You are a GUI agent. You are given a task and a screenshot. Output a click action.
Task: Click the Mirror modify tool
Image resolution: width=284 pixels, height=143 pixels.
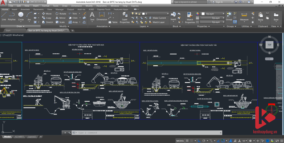tap(61, 18)
